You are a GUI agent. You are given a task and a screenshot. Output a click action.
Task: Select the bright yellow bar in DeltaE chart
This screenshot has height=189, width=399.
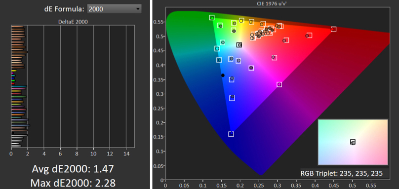pyautogui.click(x=14, y=71)
